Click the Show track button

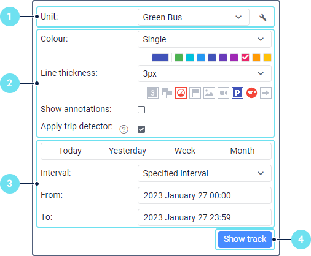click(245, 239)
